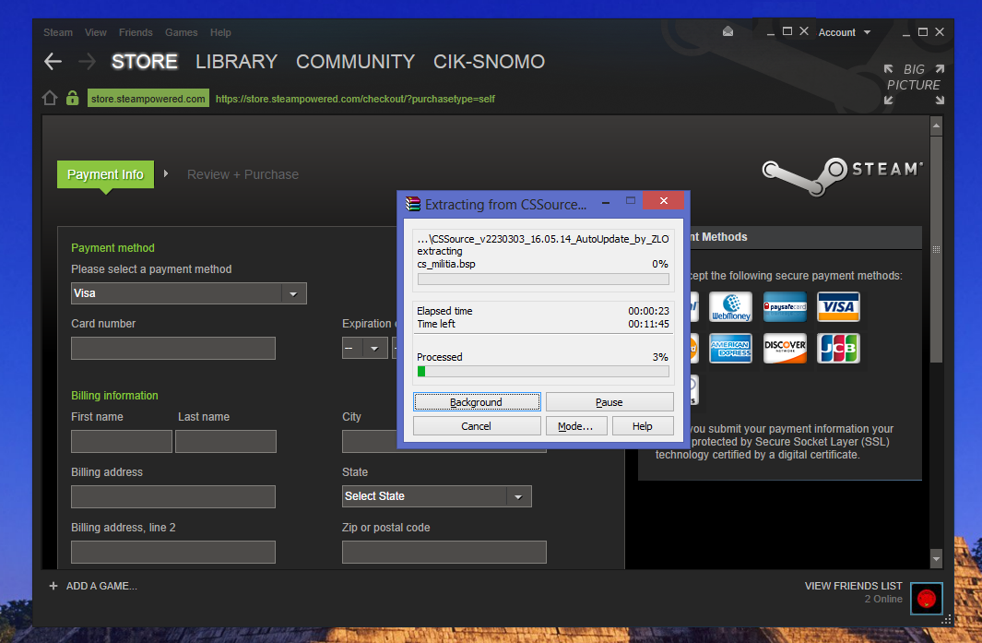Switch to the COMMUNITY tab
This screenshot has width=982, height=643.
click(x=356, y=62)
